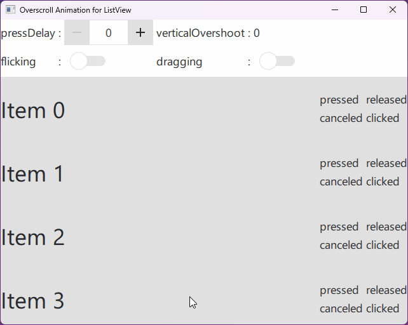Maximize the Overscroll Animation window

tap(364, 10)
